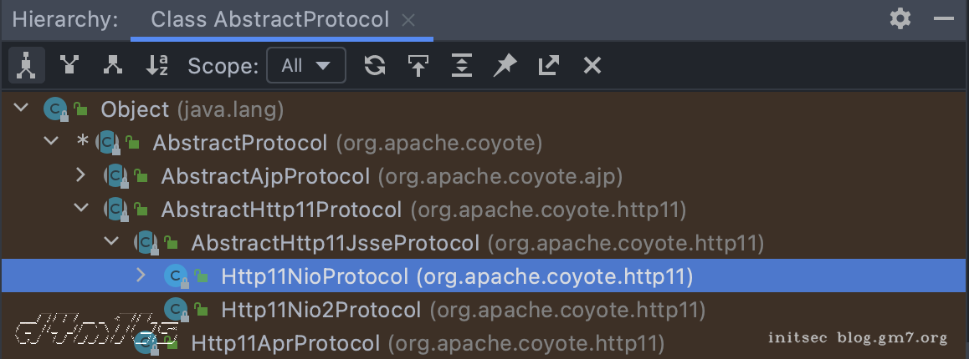This screenshot has height=359, width=969.
Task: Open the Scope dropdown
Action: (305, 65)
